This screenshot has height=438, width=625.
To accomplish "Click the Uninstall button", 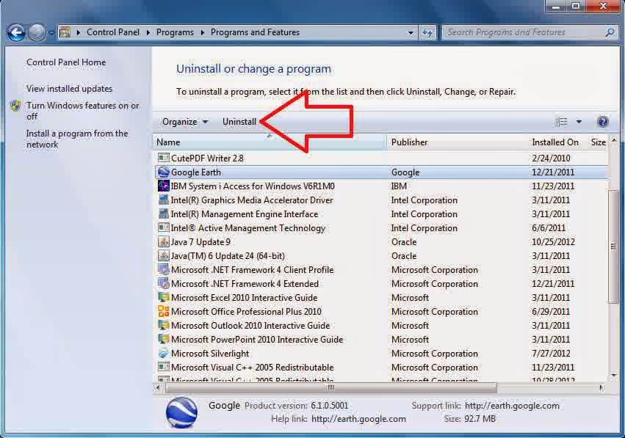I will pyautogui.click(x=239, y=121).
